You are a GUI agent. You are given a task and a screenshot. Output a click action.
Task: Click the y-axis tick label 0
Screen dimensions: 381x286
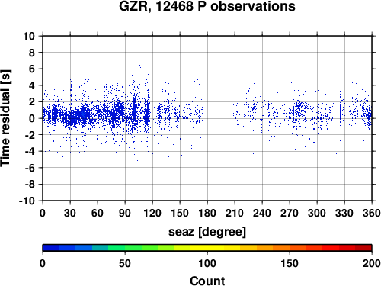[32, 118]
